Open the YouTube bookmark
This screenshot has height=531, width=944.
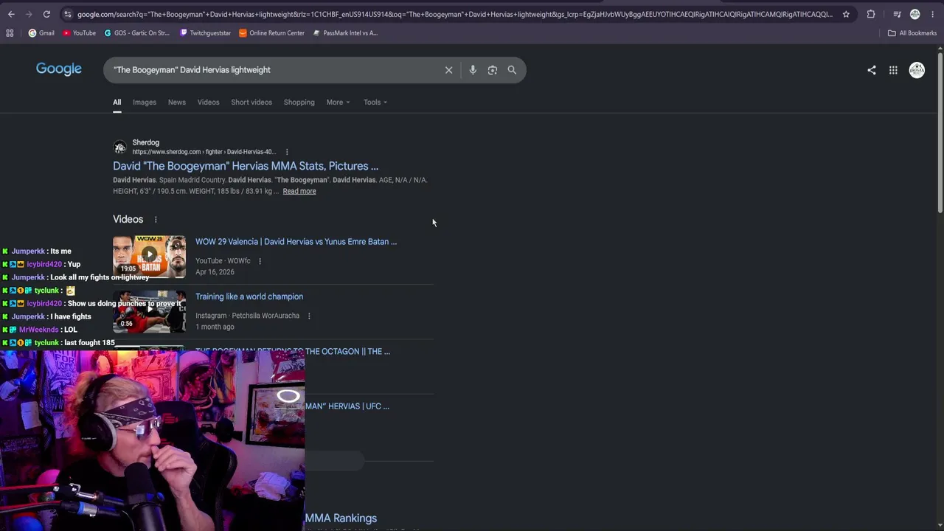pos(80,33)
